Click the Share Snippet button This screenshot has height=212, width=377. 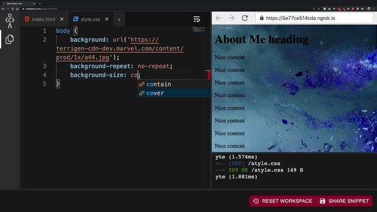coord(344,201)
